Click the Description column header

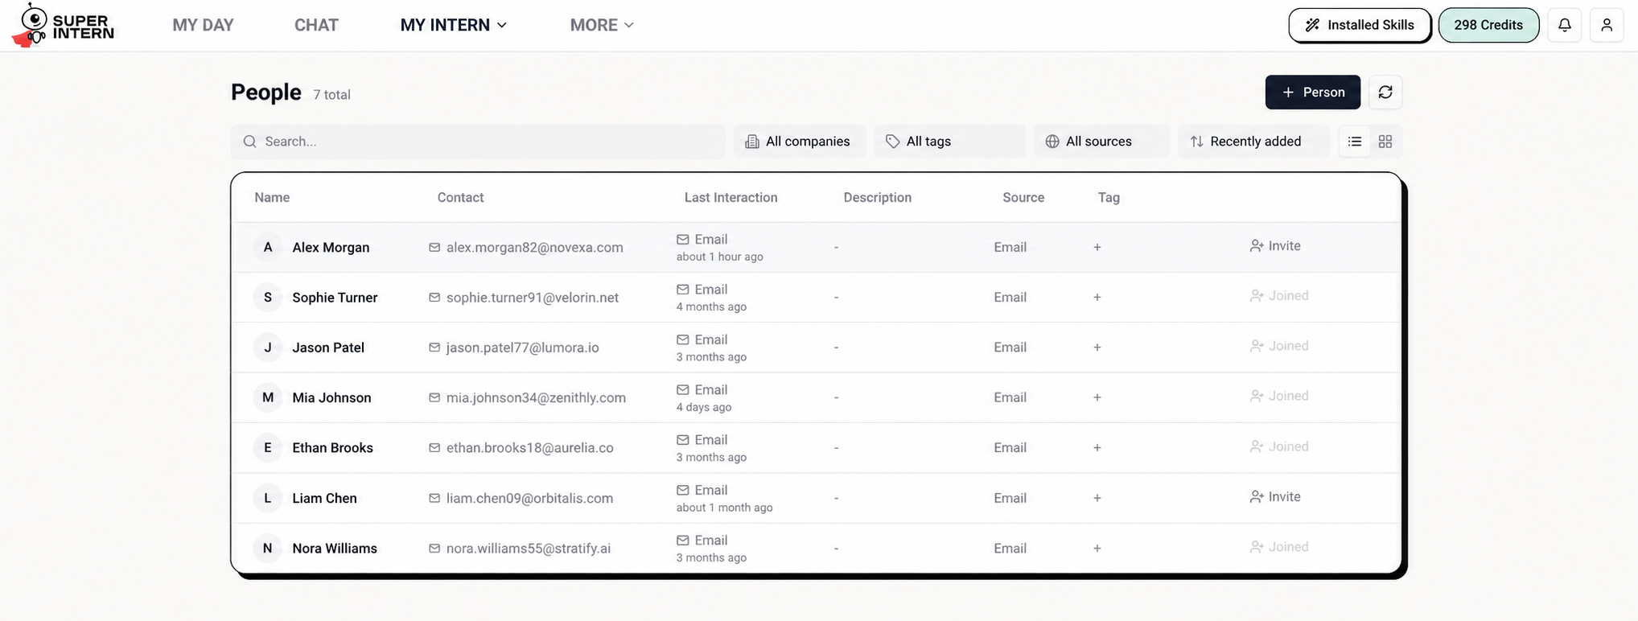877,198
